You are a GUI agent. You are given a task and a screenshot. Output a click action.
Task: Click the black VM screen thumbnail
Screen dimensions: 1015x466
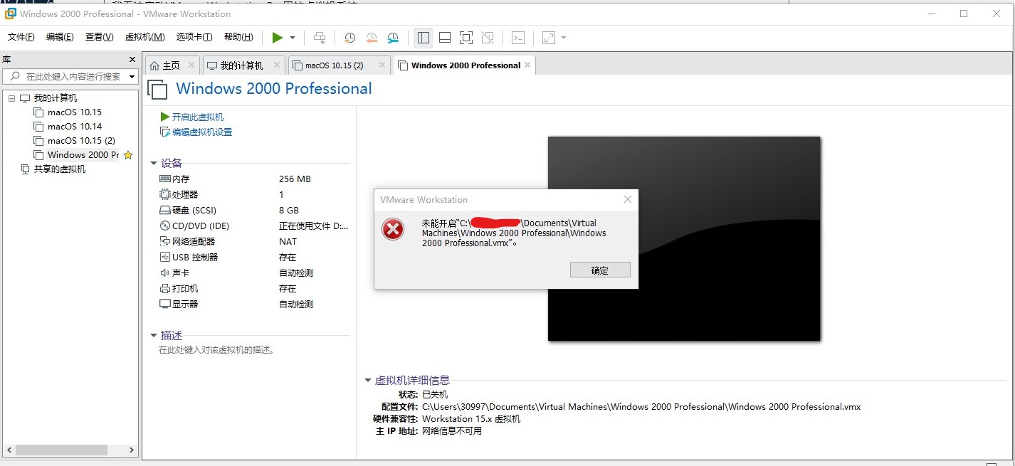coord(684,238)
